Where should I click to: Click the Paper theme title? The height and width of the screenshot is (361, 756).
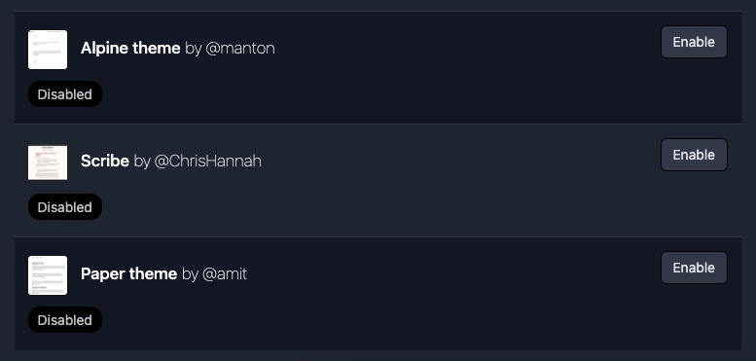[128, 273]
